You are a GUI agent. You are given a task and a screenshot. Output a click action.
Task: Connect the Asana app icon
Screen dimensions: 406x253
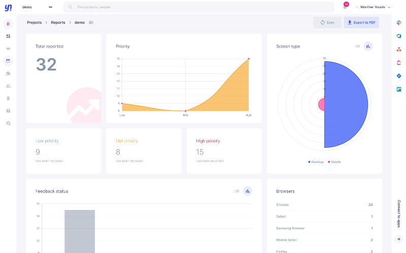(x=399, y=49)
